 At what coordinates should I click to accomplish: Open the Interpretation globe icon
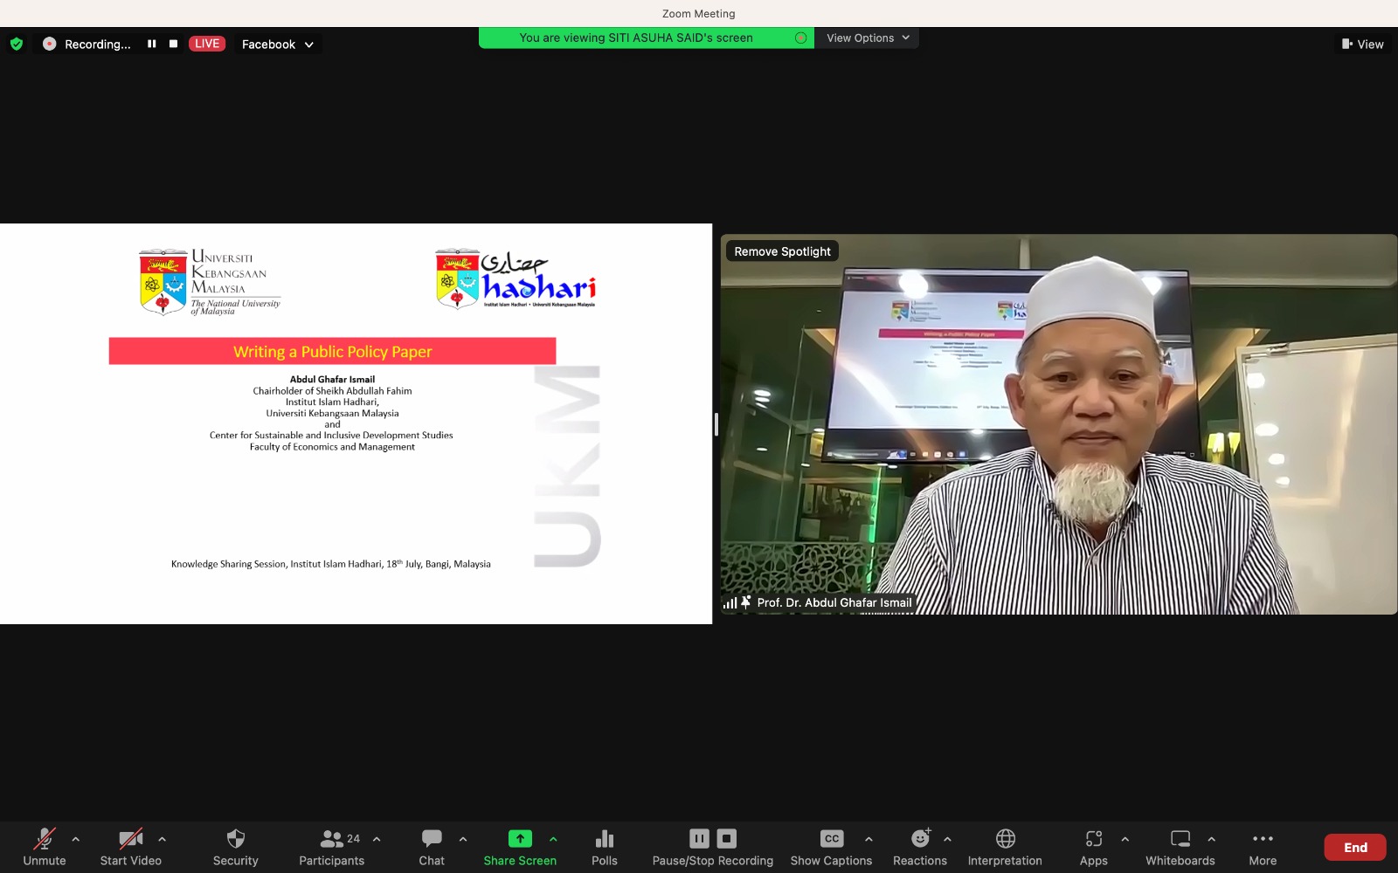pos(1005,847)
